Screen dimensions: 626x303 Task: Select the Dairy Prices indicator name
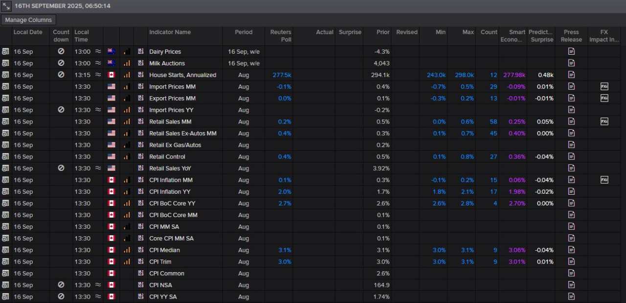tap(165, 51)
